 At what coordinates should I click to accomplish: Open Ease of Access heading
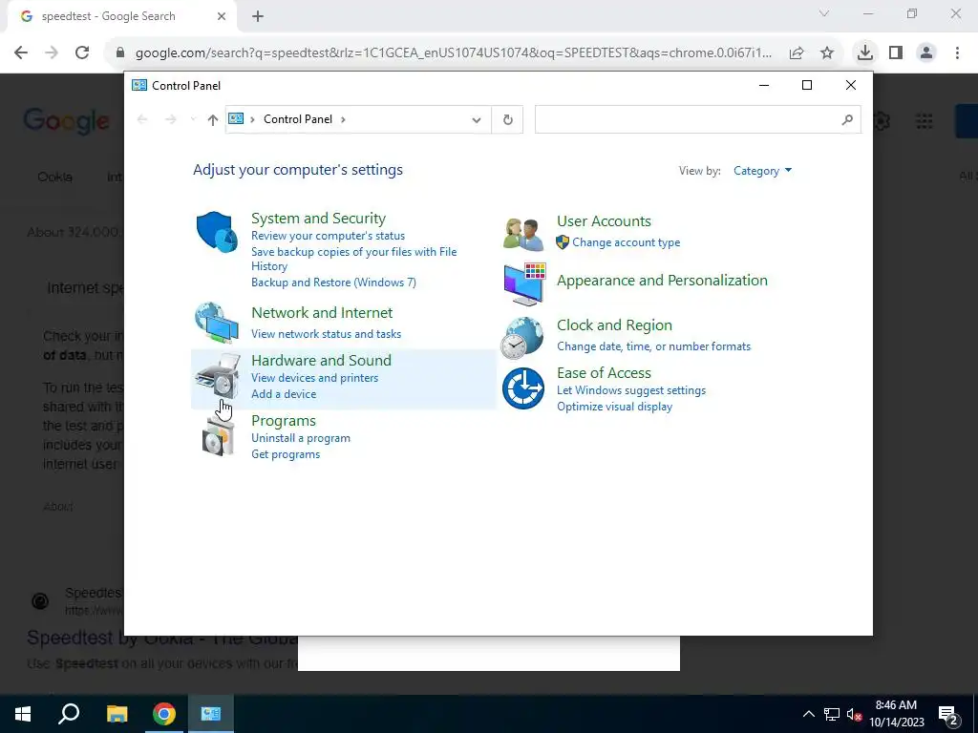tap(604, 373)
